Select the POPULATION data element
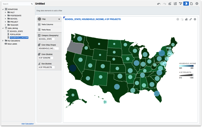Image resolution: width=202 pixels, height=127 pixels. tap(15, 34)
